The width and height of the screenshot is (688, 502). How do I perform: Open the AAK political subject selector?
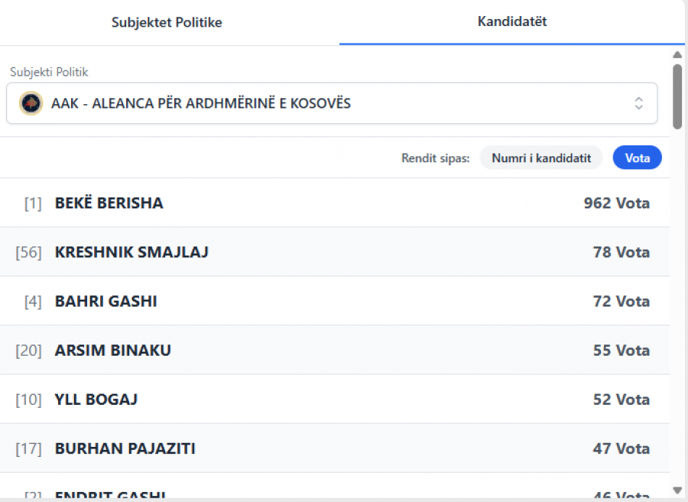coord(331,103)
